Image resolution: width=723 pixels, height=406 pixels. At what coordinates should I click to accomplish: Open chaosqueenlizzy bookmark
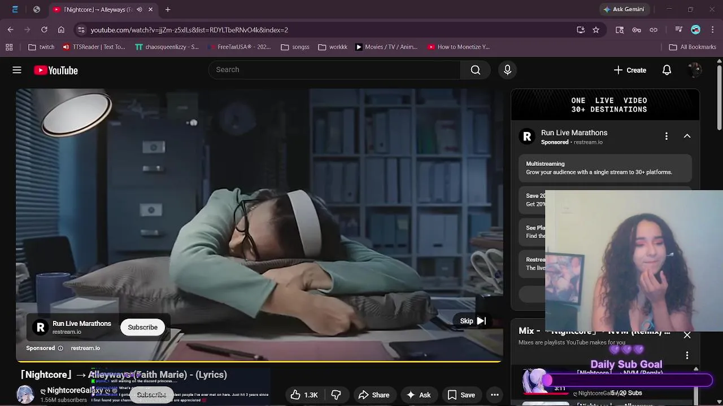167,47
